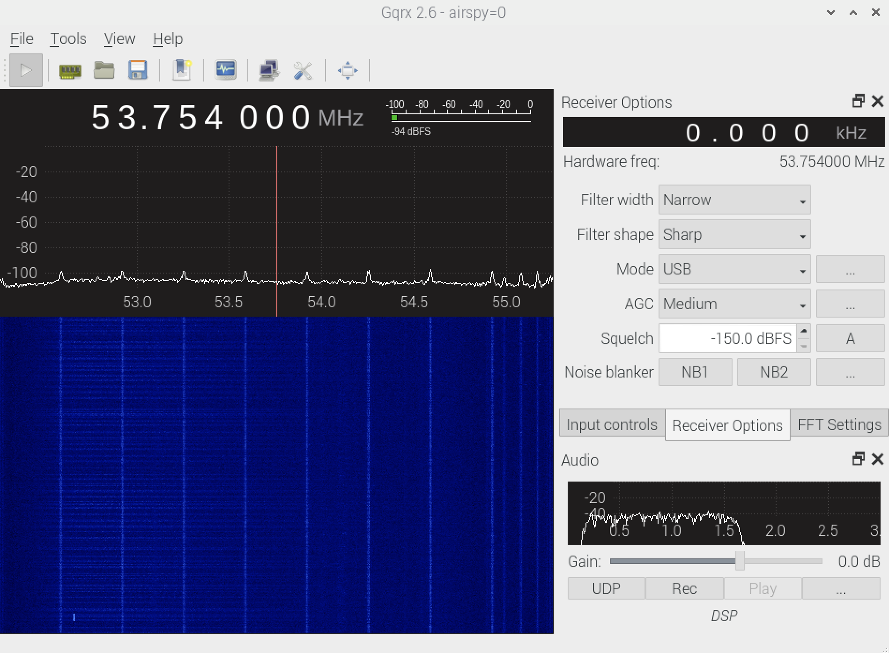
Task: Start DSP with the play icon
Action: 26,70
